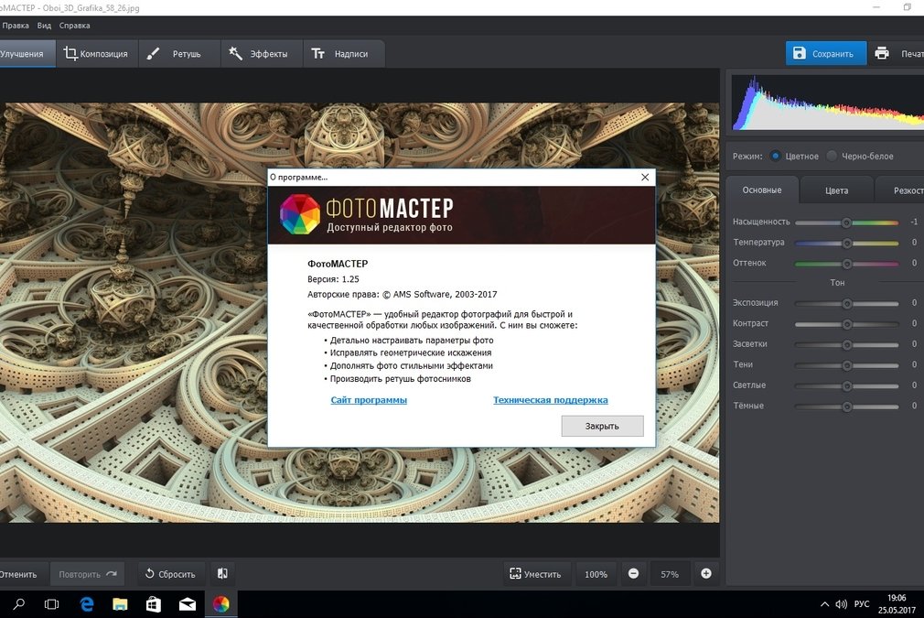Set zoom to 100%
Viewport: 924px width, 618px height.
[596, 574]
